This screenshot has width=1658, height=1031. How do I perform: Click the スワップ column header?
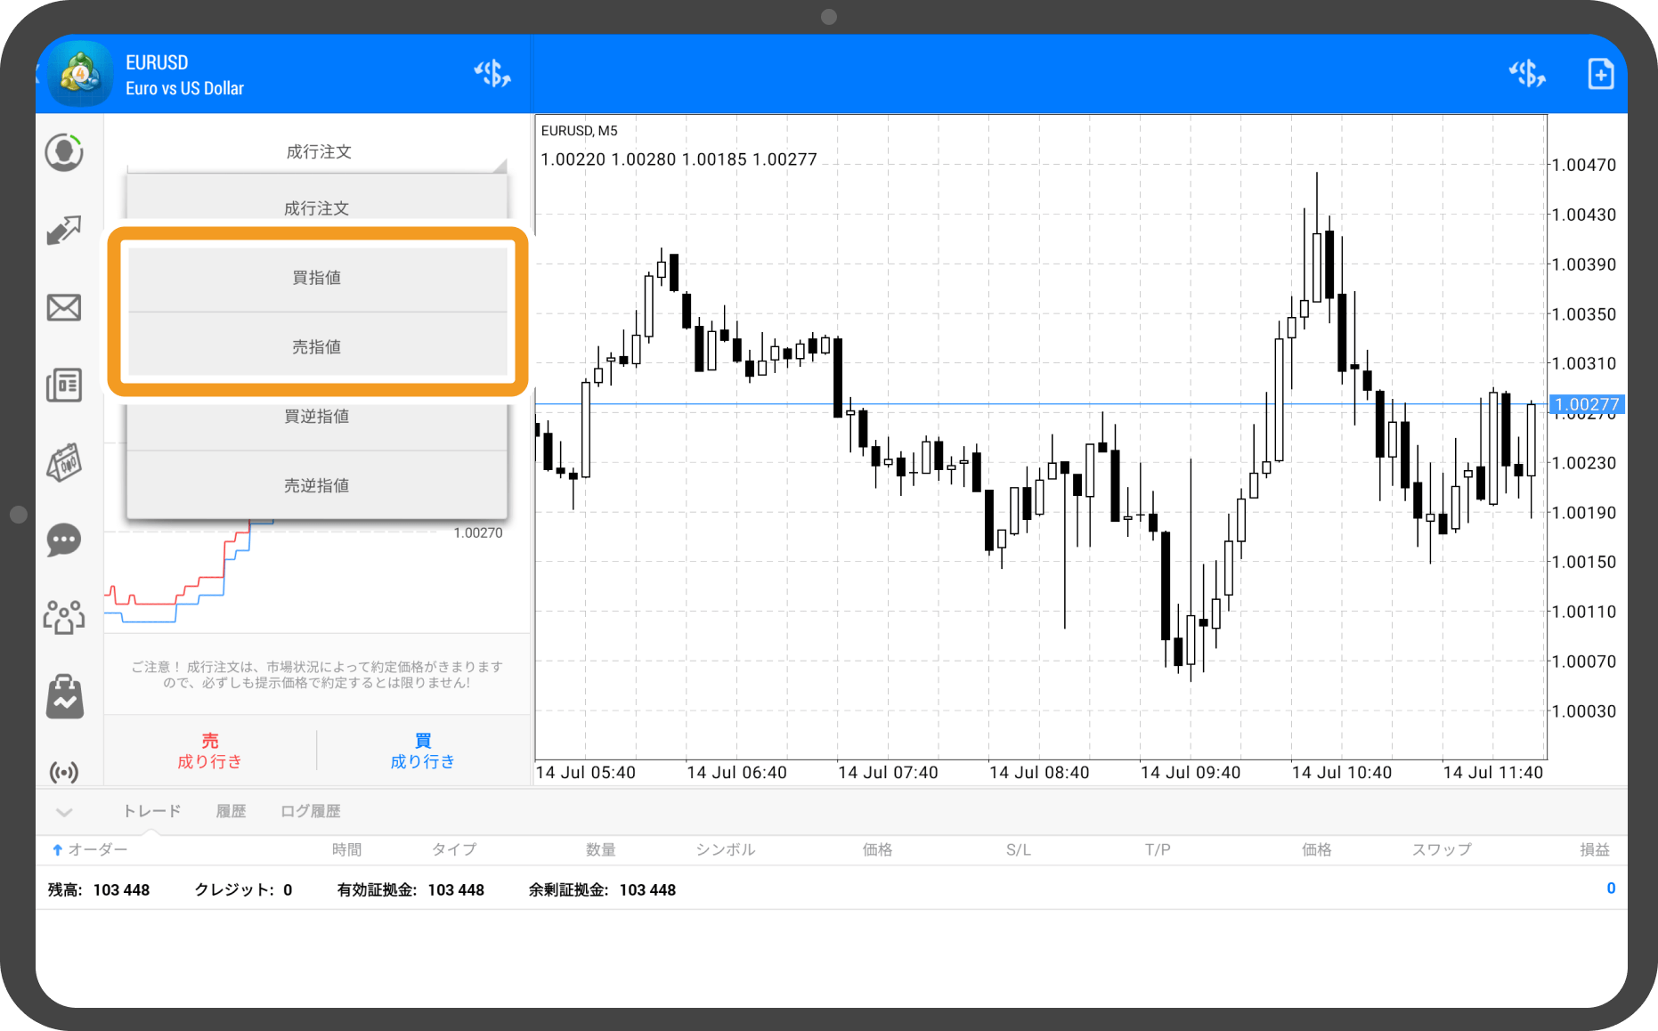1442,850
